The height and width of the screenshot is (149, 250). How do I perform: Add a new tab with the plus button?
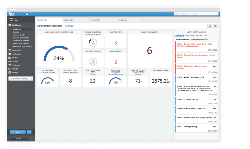pos(146,20)
